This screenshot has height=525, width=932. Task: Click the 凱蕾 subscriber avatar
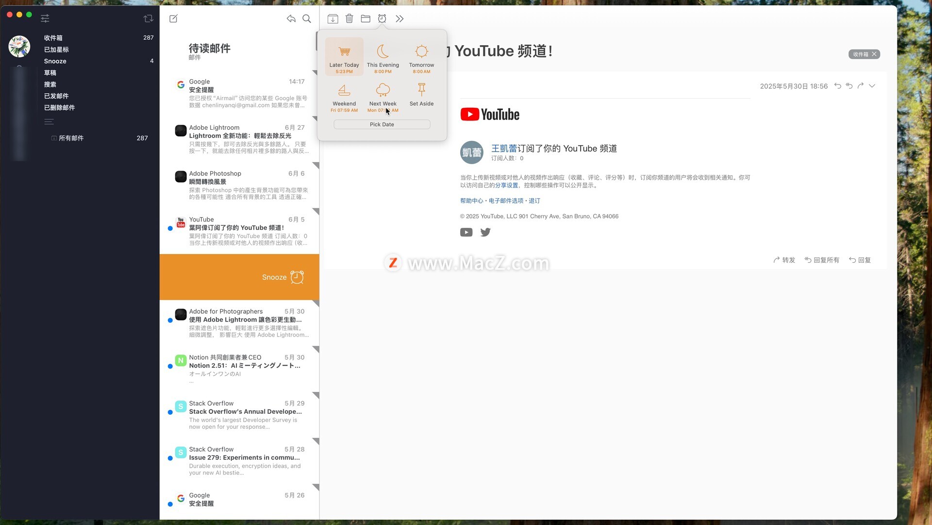tap(471, 152)
